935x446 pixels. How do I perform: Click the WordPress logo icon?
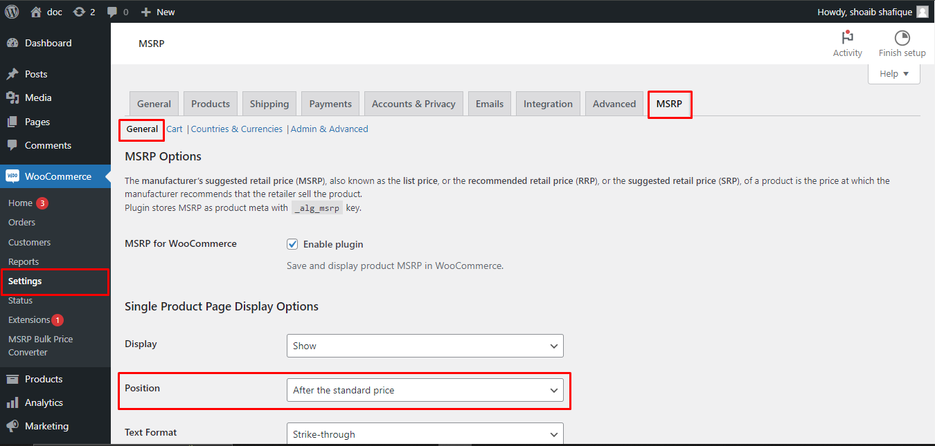point(12,12)
